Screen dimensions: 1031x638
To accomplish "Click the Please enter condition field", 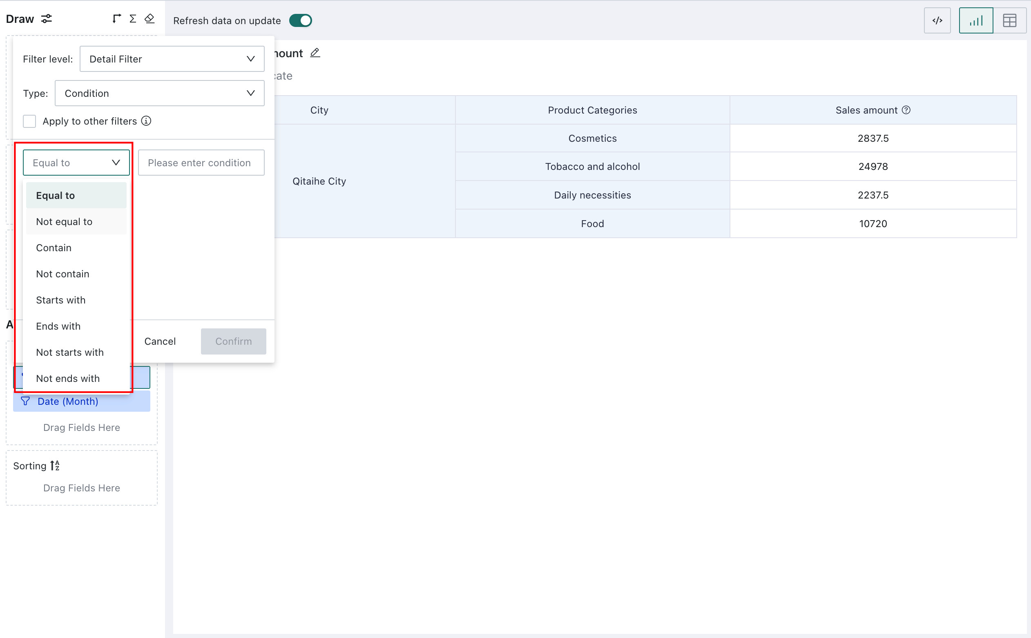I will (x=201, y=163).
